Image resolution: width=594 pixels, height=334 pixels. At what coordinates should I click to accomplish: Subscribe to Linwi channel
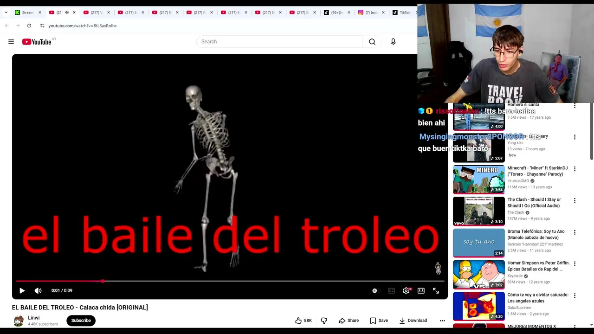(81, 321)
